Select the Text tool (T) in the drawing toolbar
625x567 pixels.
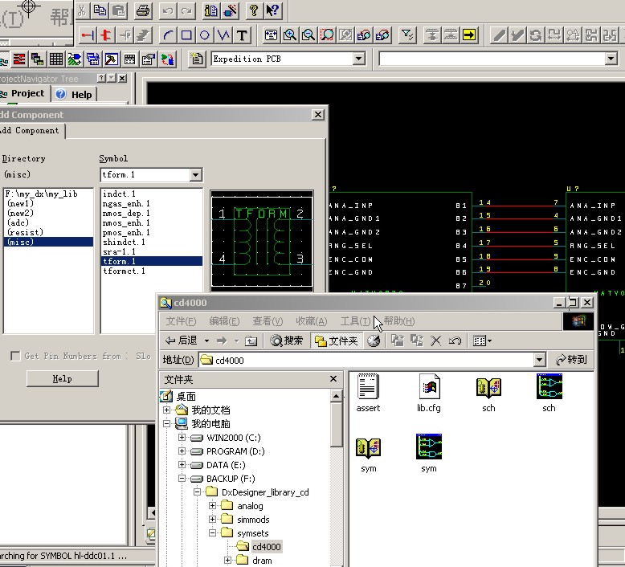coord(242,35)
